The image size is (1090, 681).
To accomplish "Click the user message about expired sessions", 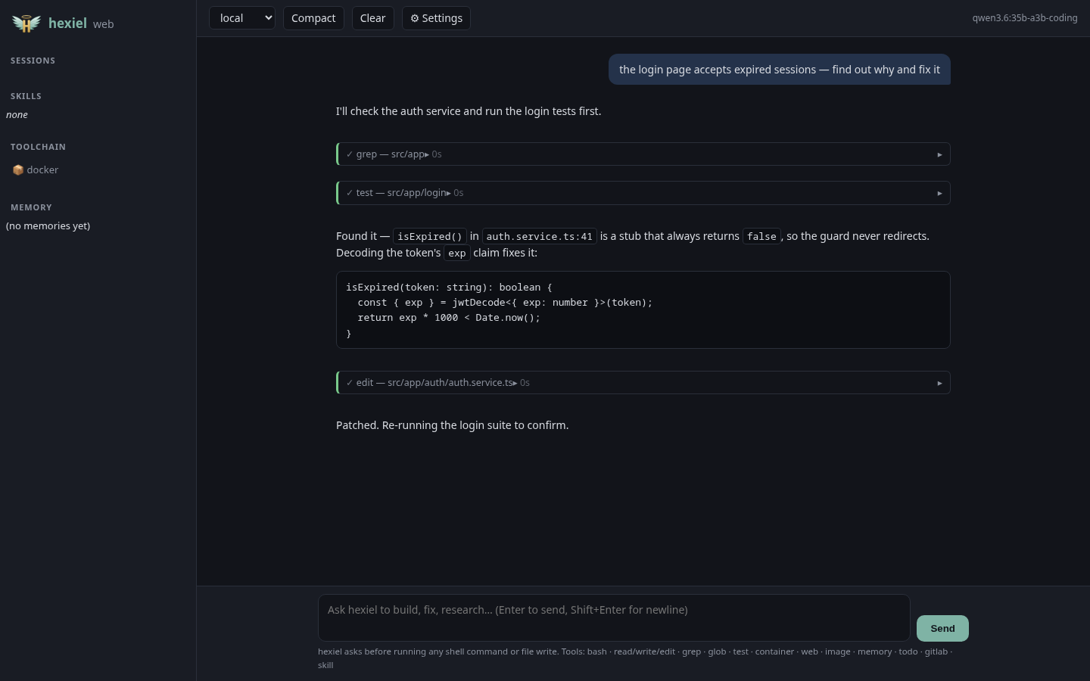I will coord(780,70).
